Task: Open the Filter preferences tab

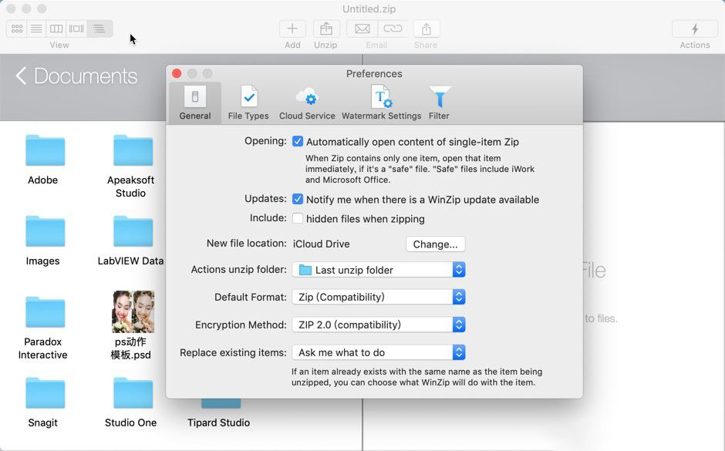Action: click(439, 103)
